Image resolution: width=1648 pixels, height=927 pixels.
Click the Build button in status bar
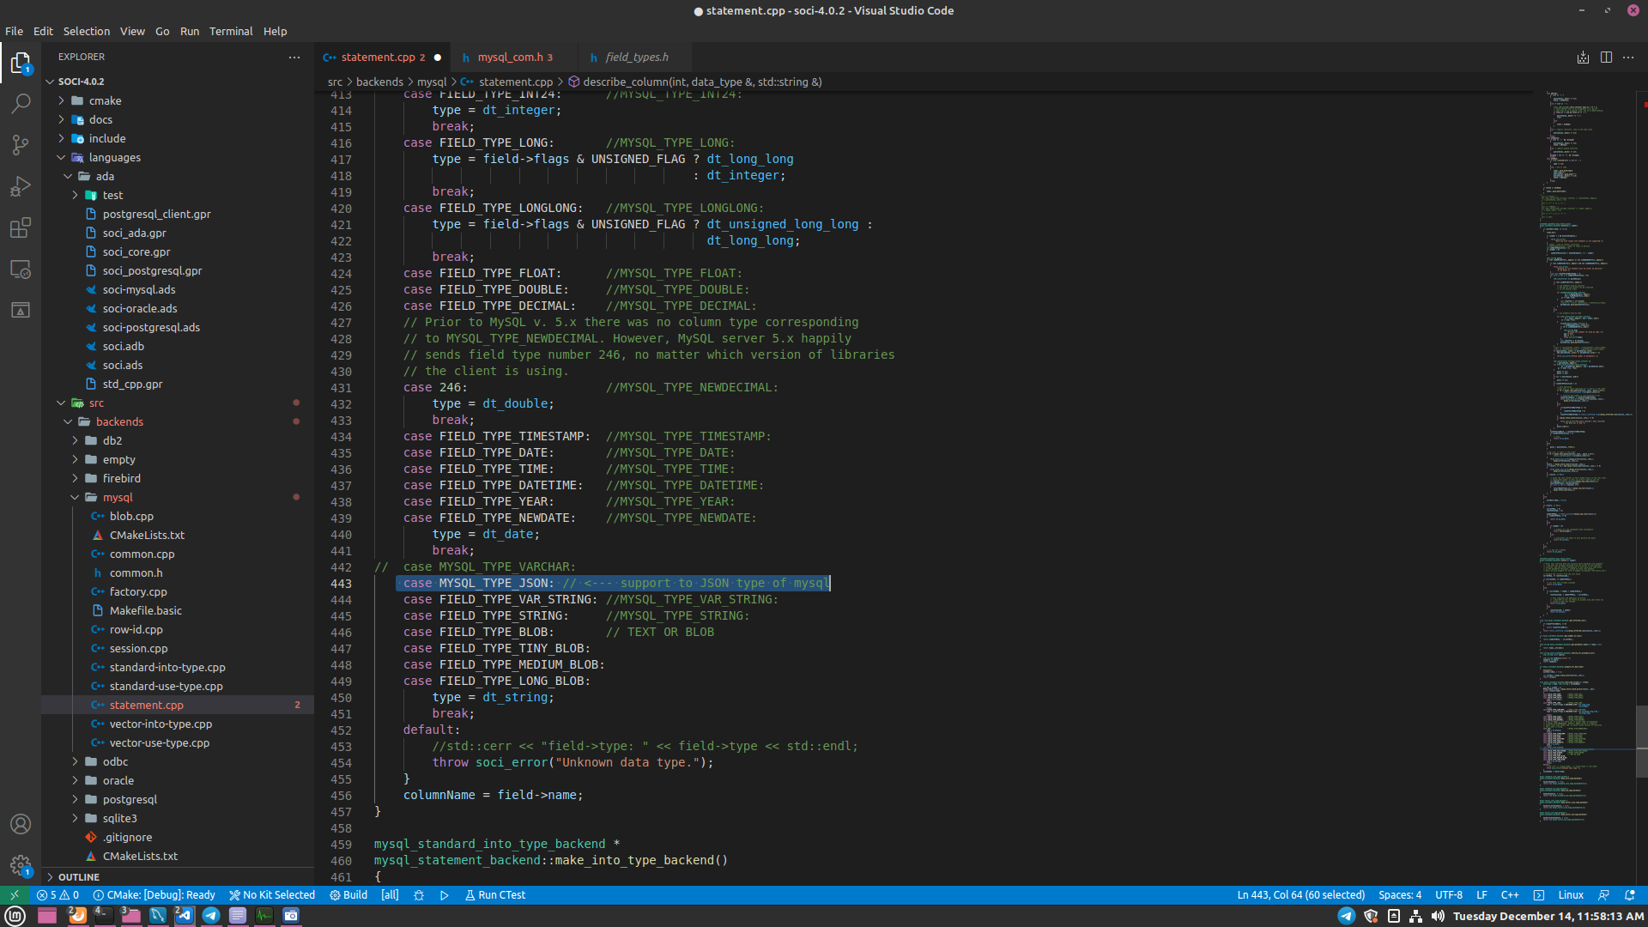pyautogui.click(x=348, y=894)
